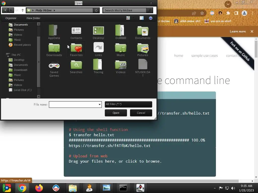Screen dimensions: 258x193
Task: Open the AppData folder
Action: pos(54,32)
